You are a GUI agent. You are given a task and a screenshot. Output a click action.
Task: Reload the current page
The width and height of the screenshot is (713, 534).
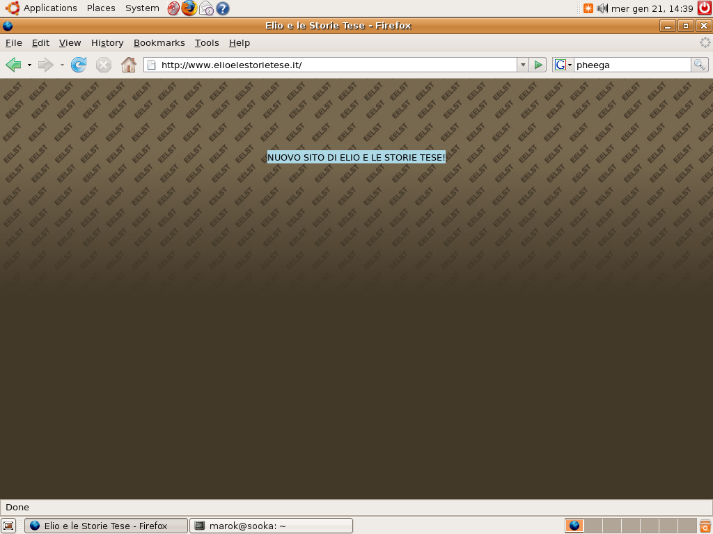click(x=79, y=65)
